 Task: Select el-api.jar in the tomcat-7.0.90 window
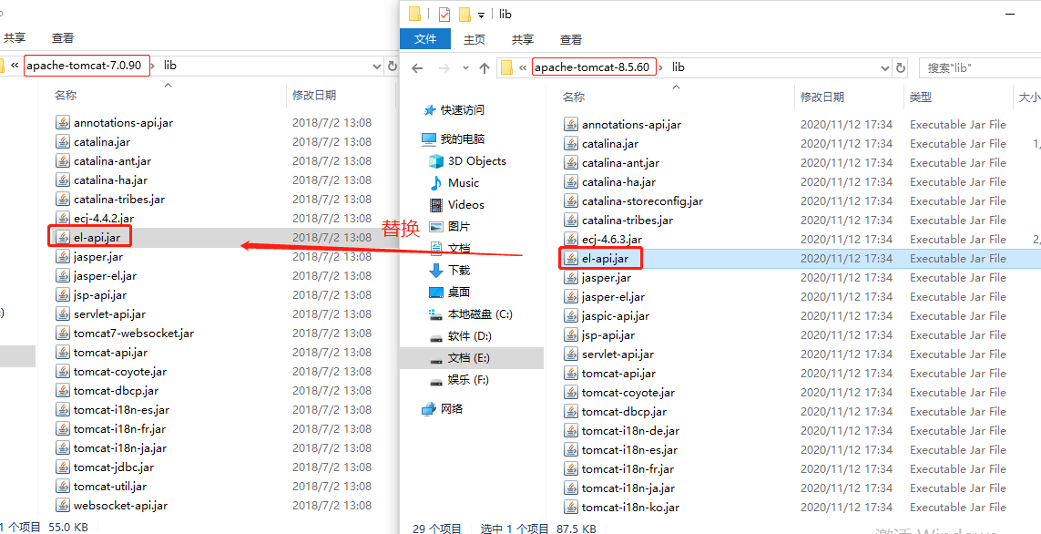[x=97, y=237]
